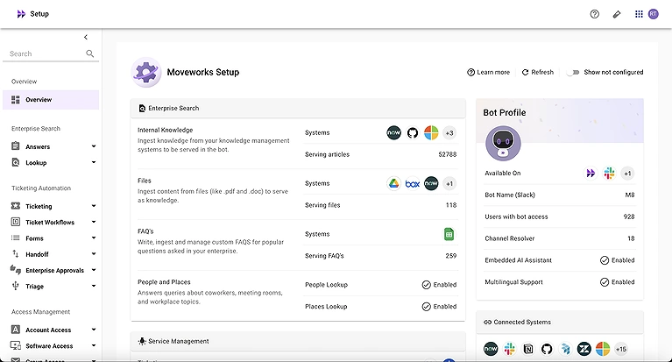672x362 pixels.
Task: Click the +1 badge in Files systems
Action: [449, 183]
